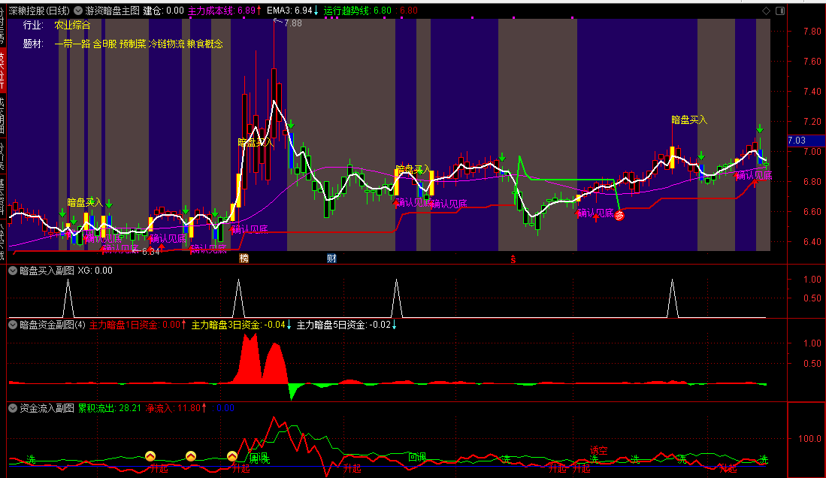Click the leftmost spike in 暗盘买入副图
This screenshot has width=826, height=478.
coord(68,298)
